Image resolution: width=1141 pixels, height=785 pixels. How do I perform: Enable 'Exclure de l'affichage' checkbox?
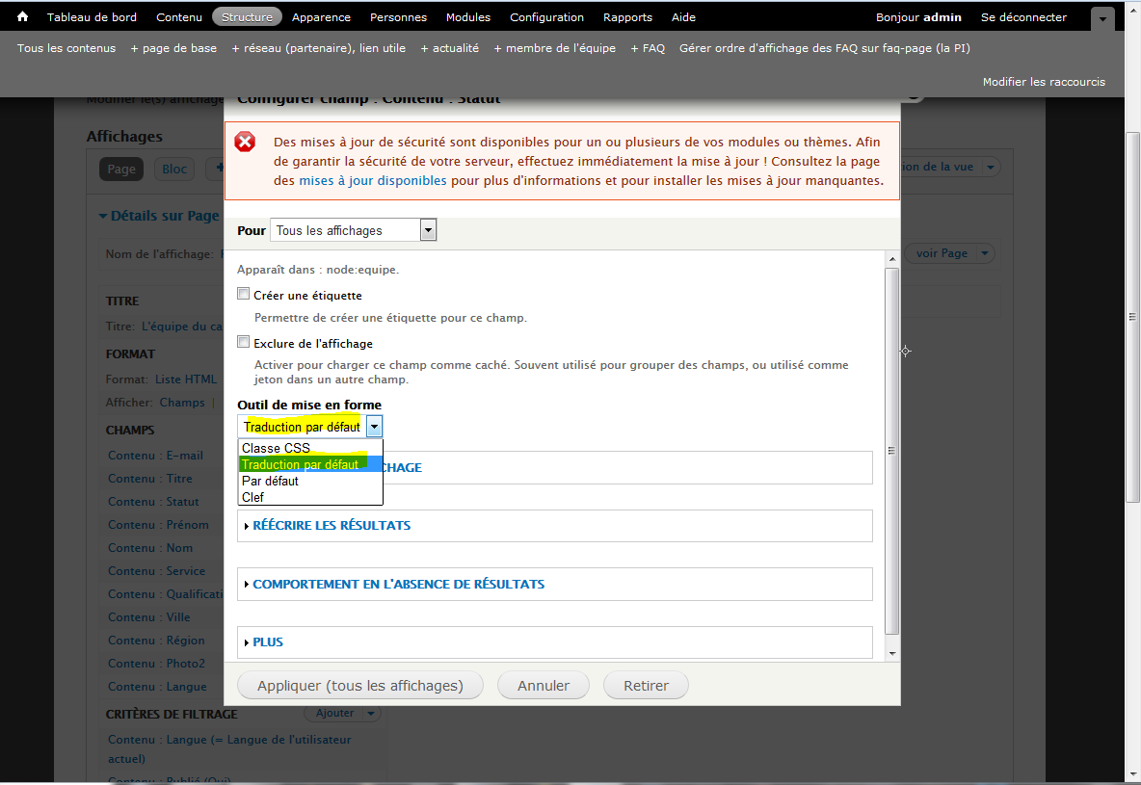click(244, 342)
